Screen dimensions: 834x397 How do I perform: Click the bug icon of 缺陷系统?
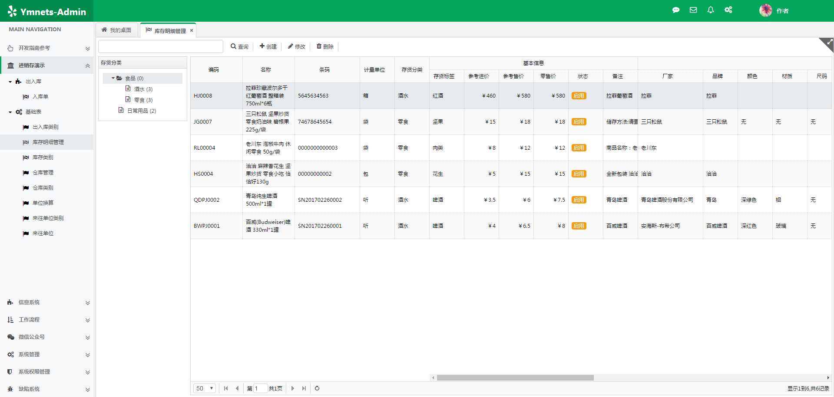click(10, 389)
